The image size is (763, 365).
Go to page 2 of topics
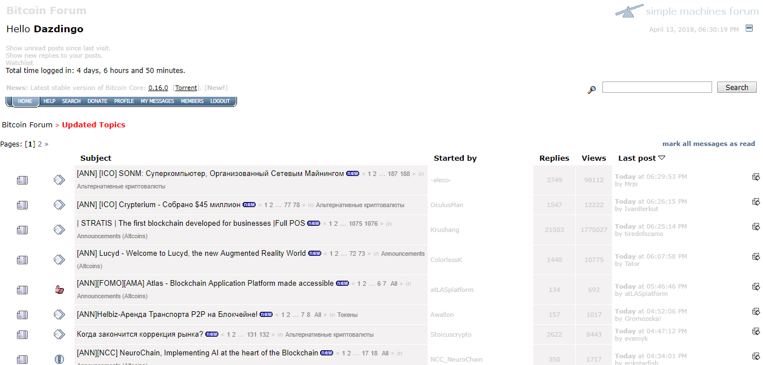click(x=40, y=144)
